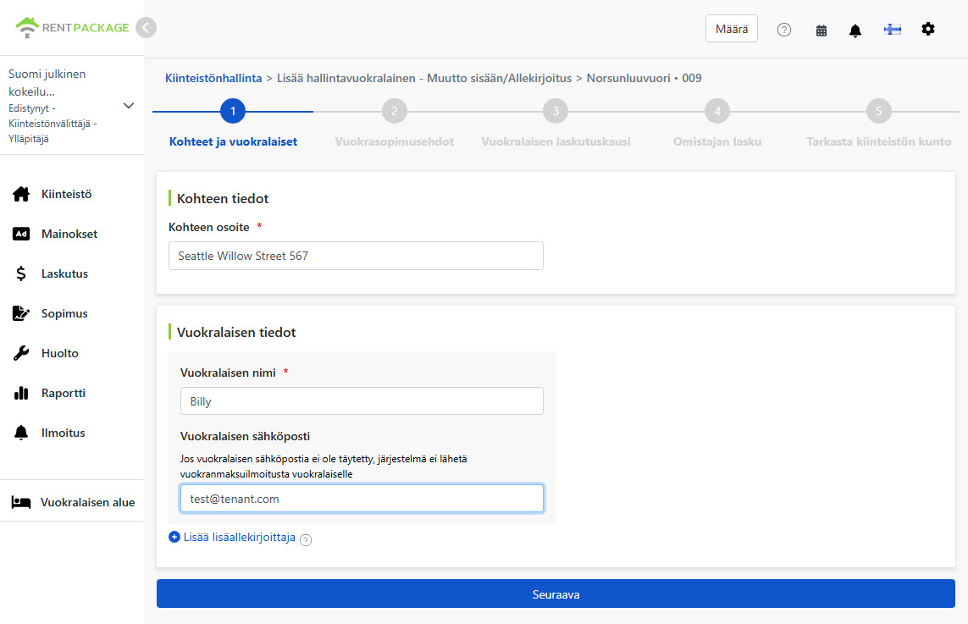Click the Kohteet ja vuokralaiset step label

[234, 141]
